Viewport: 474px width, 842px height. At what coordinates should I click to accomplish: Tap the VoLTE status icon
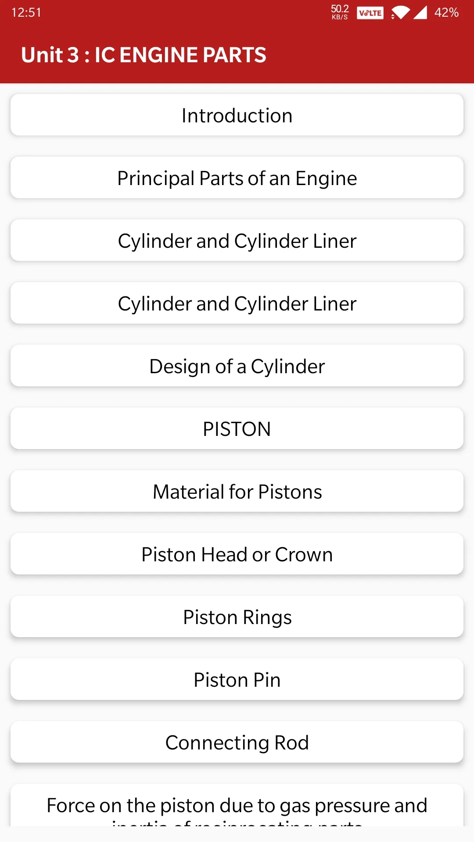(370, 13)
